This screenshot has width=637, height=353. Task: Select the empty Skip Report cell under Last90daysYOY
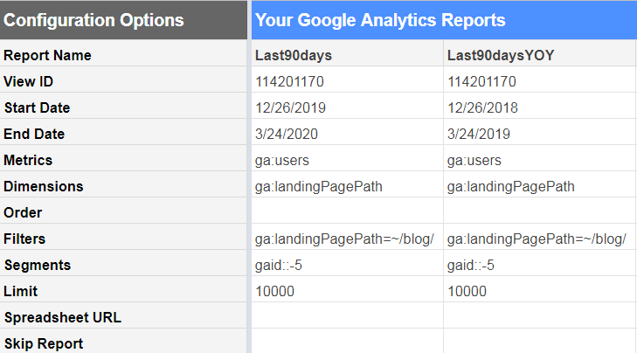click(539, 342)
